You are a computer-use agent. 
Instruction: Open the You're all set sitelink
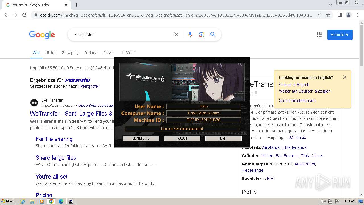pos(51,177)
